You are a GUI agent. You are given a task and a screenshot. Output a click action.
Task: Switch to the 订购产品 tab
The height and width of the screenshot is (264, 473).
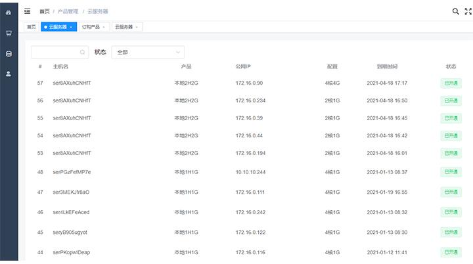tap(90, 27)
